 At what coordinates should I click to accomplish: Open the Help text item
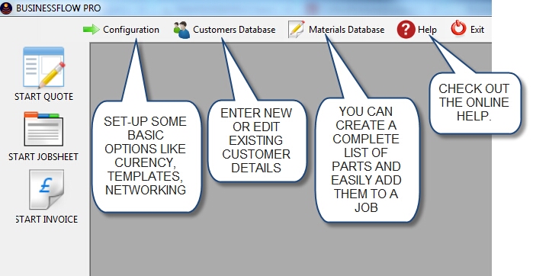[x=427, y=30]
